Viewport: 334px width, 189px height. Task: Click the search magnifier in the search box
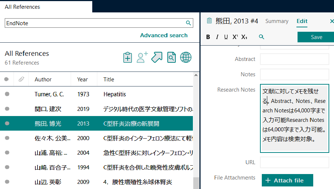[188, 23]
